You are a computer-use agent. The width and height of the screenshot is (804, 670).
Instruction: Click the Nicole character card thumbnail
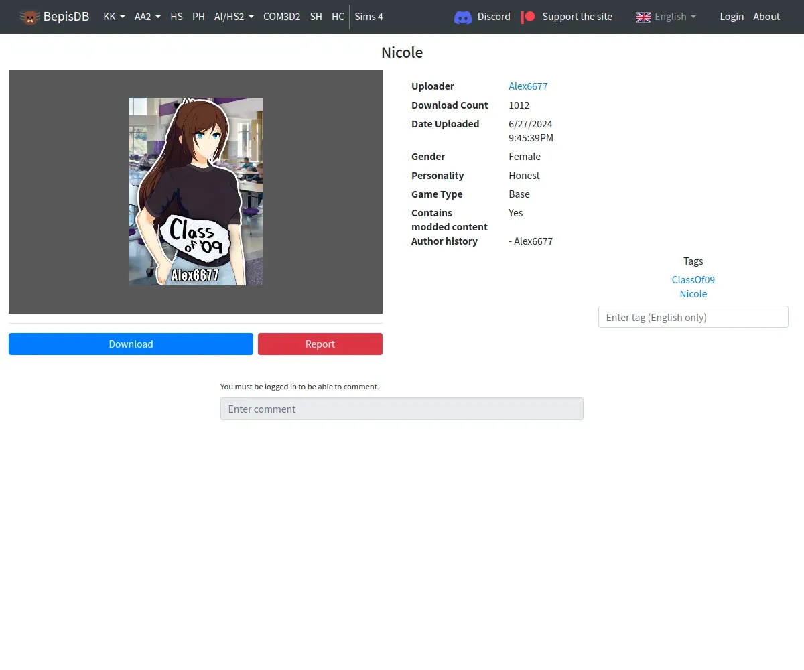[x=196, y=192]
